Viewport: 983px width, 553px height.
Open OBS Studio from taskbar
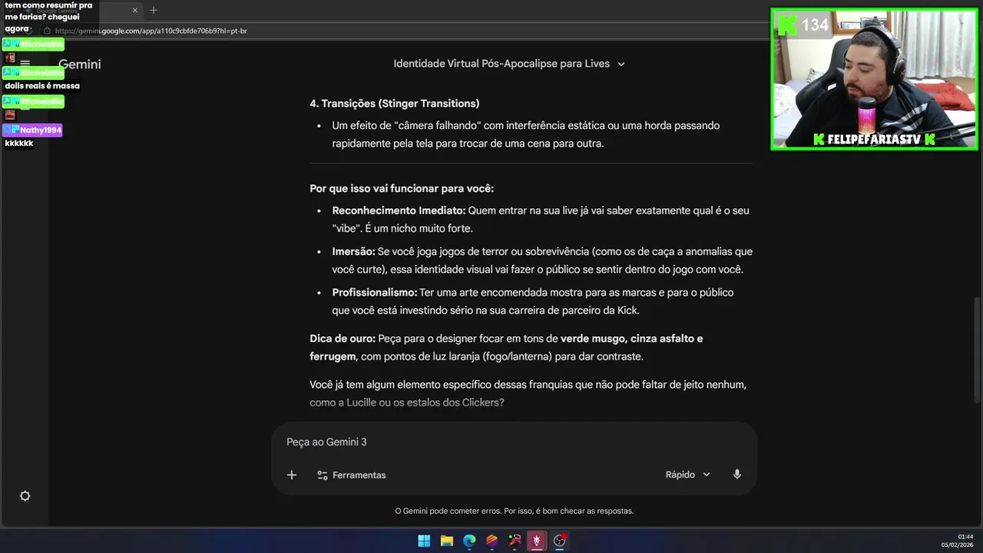click(560, 541)
